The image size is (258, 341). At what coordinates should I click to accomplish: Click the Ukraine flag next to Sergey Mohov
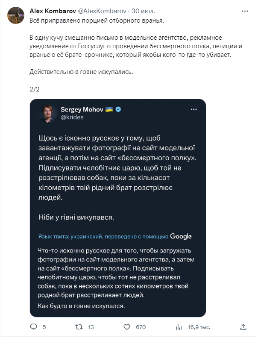click(109, 109)
